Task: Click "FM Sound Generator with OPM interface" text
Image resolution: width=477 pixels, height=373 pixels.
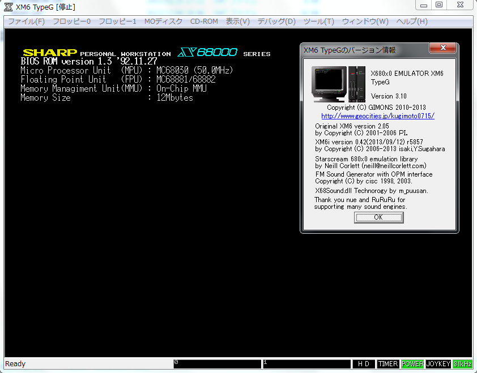Action: coord(374,174)
